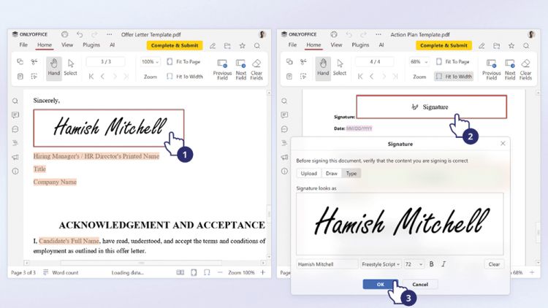The height and width of the screenshot is (308, 548).
Task: Enable the Select tool in Action Plan window
Action: coord(339,68)
